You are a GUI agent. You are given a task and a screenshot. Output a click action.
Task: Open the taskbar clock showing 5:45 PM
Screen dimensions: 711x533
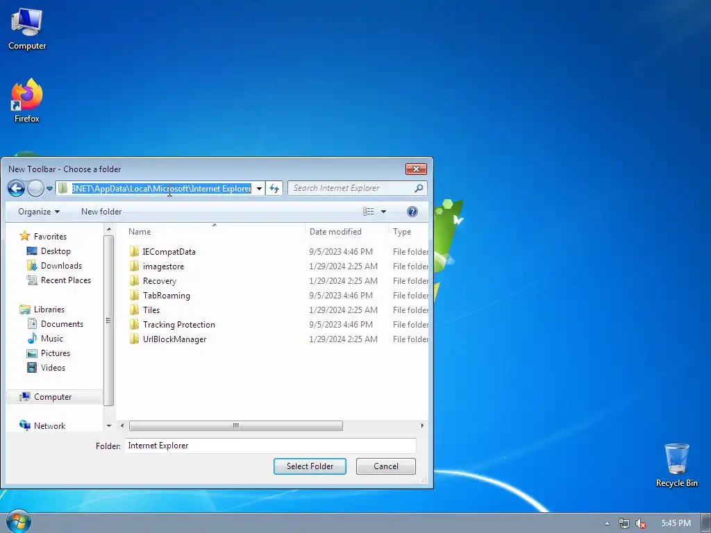(x=676, y=523)
